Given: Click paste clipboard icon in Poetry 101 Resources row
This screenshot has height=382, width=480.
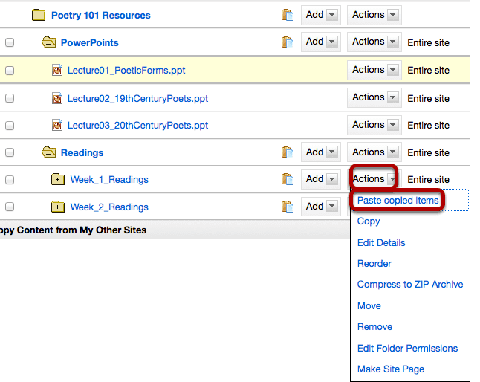Looking at the screenshot, I should (288, 15).
